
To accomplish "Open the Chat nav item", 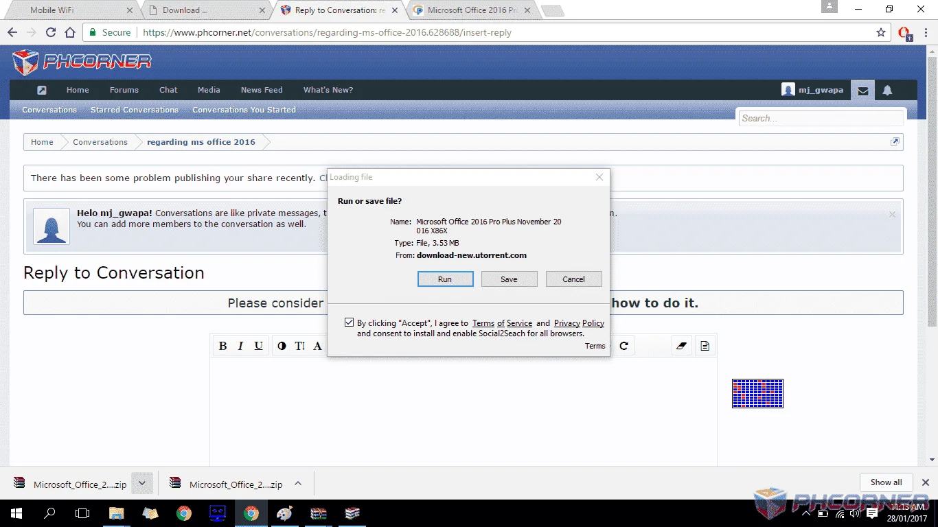I will (x=168, y=90).
